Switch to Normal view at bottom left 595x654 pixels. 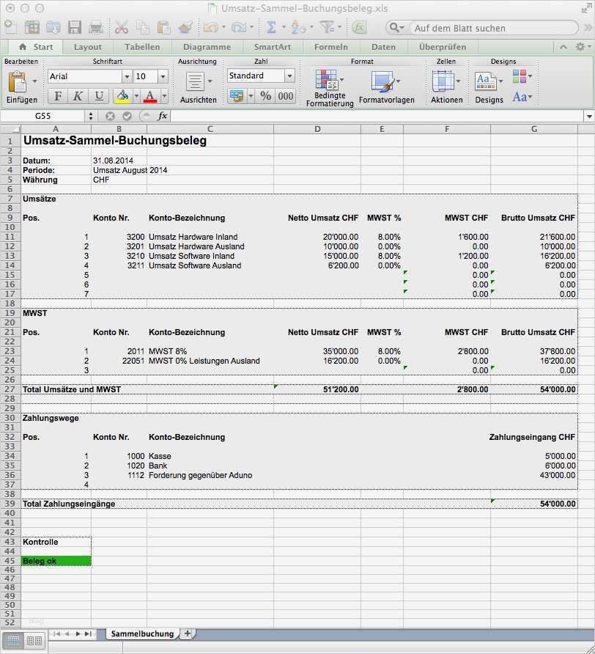pos(13,640)
